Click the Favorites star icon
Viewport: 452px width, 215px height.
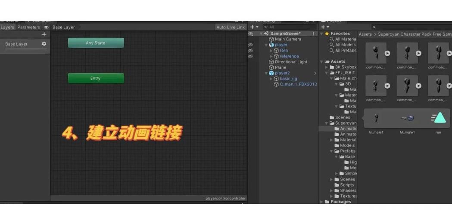tap(327, 34)
